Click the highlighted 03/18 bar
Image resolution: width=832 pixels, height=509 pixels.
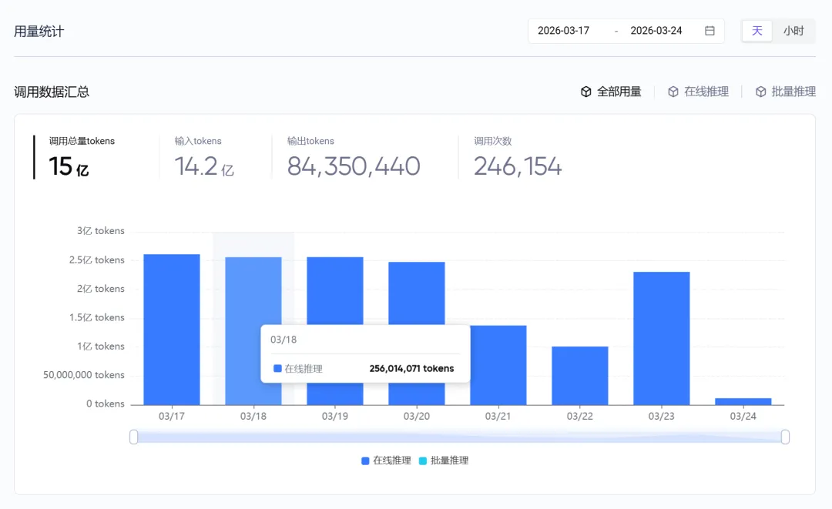(x=253, y=331)
